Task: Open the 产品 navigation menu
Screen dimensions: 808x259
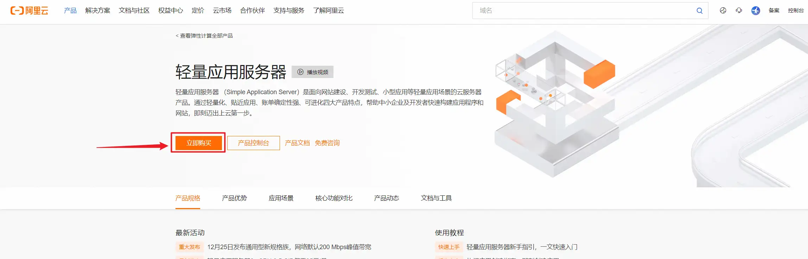Action: tap(70, 11)
